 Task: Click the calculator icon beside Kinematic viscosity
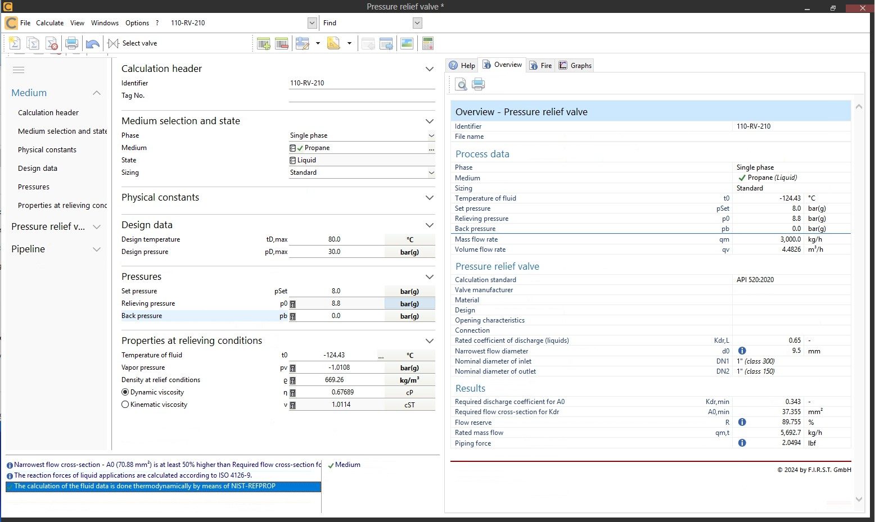(x=292, y=405)
